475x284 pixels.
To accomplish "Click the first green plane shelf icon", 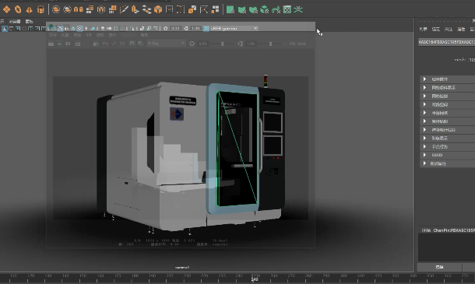I will pyautogui.click(x=230, y=9).
